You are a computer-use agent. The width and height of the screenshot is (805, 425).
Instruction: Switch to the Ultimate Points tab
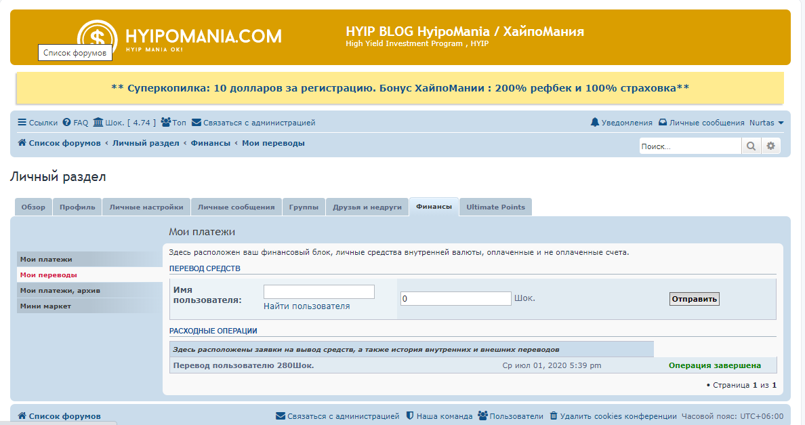tap(495, 207)
